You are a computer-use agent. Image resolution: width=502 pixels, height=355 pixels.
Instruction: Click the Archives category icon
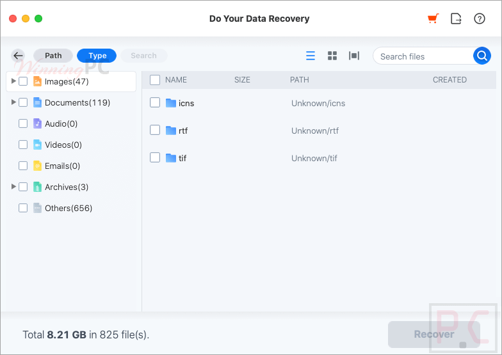(x=37, y=187)
